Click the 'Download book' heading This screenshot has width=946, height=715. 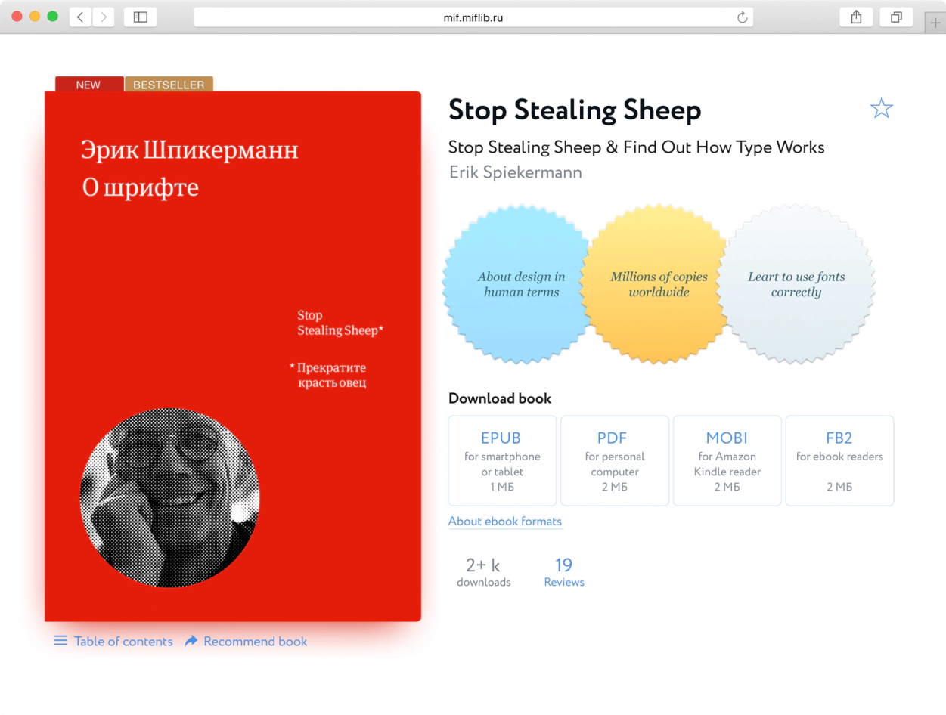tap(500, 398)
